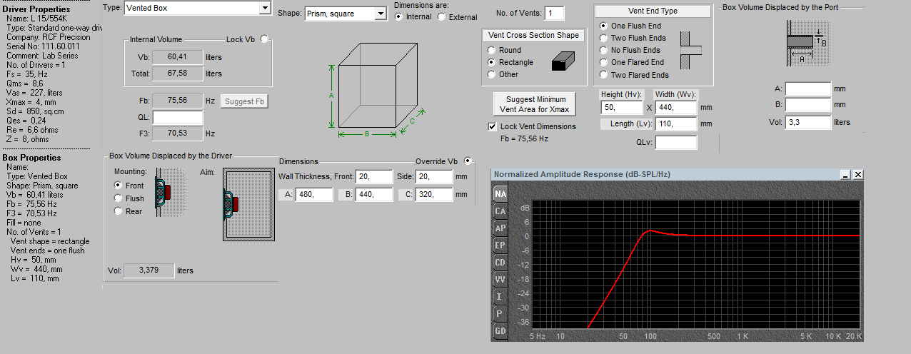Click the vent Height (Hv) field

click(622, 108)
